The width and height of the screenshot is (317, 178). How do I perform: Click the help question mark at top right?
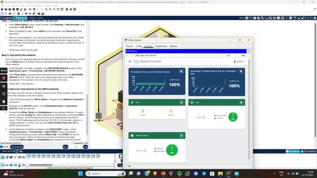315,9
